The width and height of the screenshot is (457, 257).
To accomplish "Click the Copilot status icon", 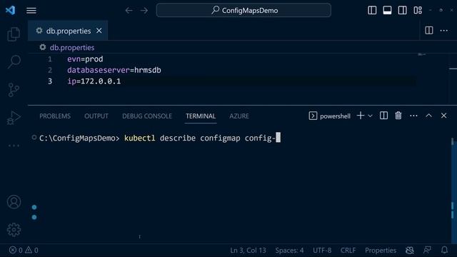I will (x=409, y=250).
